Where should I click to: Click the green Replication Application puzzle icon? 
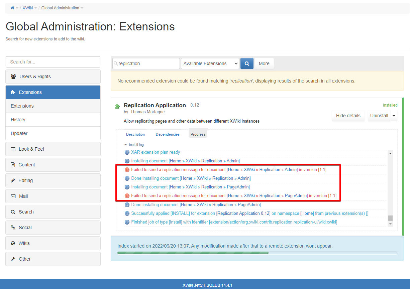(x=117, y=106)
